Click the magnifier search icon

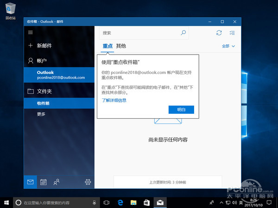[x=183, y=32]
